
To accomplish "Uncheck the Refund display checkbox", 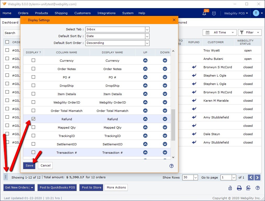I will [33, 119].
